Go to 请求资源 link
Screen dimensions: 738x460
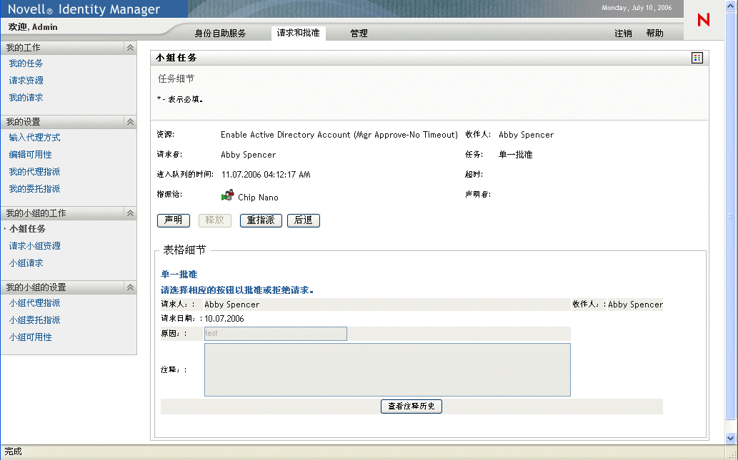[x=26, y=81]
